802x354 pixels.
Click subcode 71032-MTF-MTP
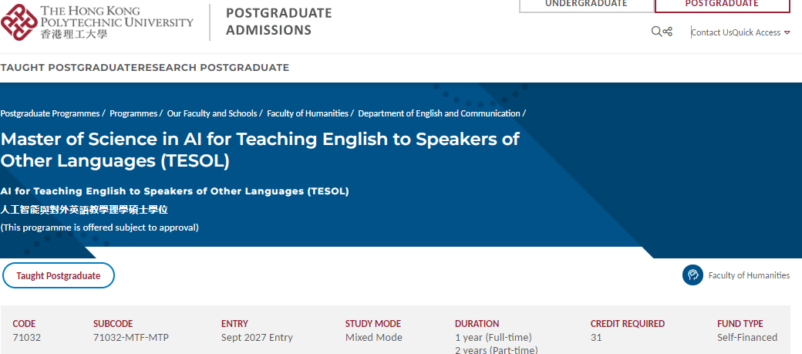coord(131,338)
